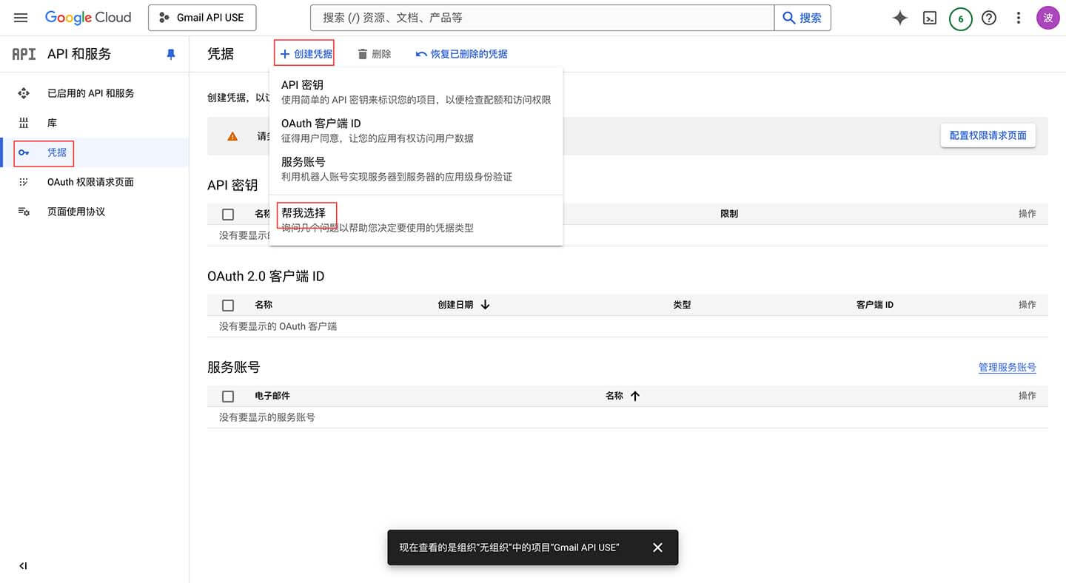Click the 类型 column header
Screen dimensions: 1066x583
pyautogui.click(x=682, y=305)
